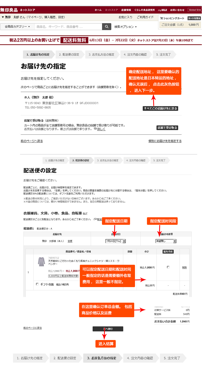Open the shopping cart icon
This screenshot has width=206, height=366.
162,18
